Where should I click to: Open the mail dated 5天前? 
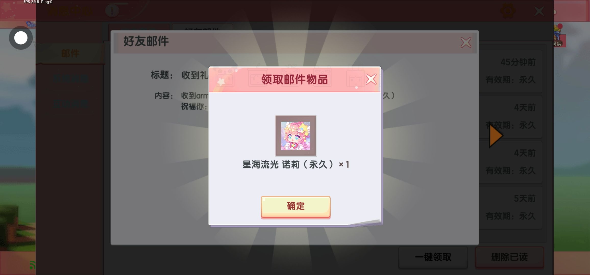point(510,208)
